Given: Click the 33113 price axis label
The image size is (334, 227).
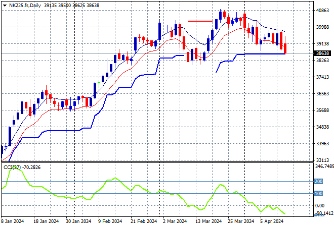Looking at the screenshot, I should click(321, 160).
